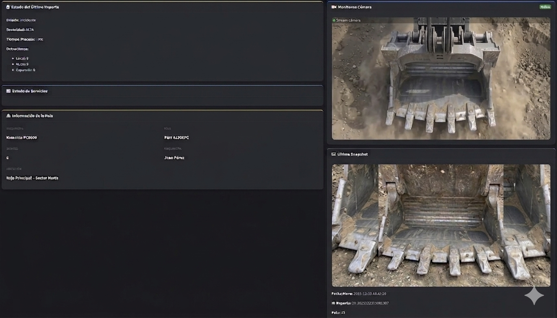Select the Rajo Principal - Sector Norte location
Viewport: 557px width, 318px height.
tap(33, 178)
